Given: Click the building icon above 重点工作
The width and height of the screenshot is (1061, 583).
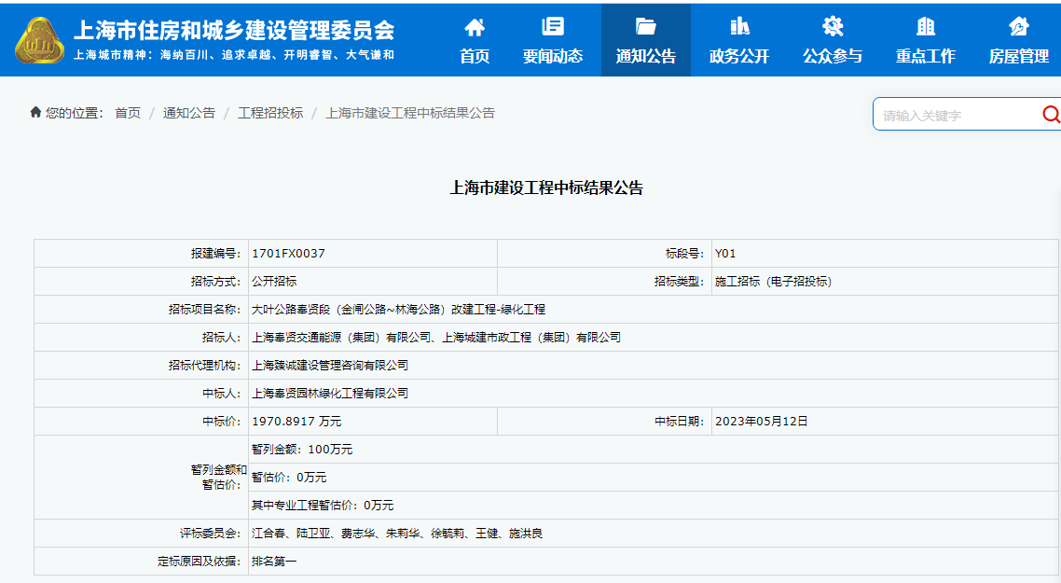Looking at the screenshot, I should pos(926,26).
